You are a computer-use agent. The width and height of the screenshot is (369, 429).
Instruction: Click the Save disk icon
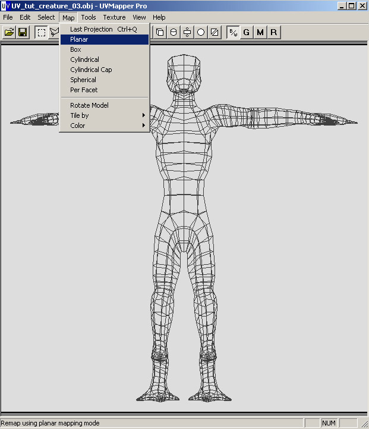[x=23, y=32]
